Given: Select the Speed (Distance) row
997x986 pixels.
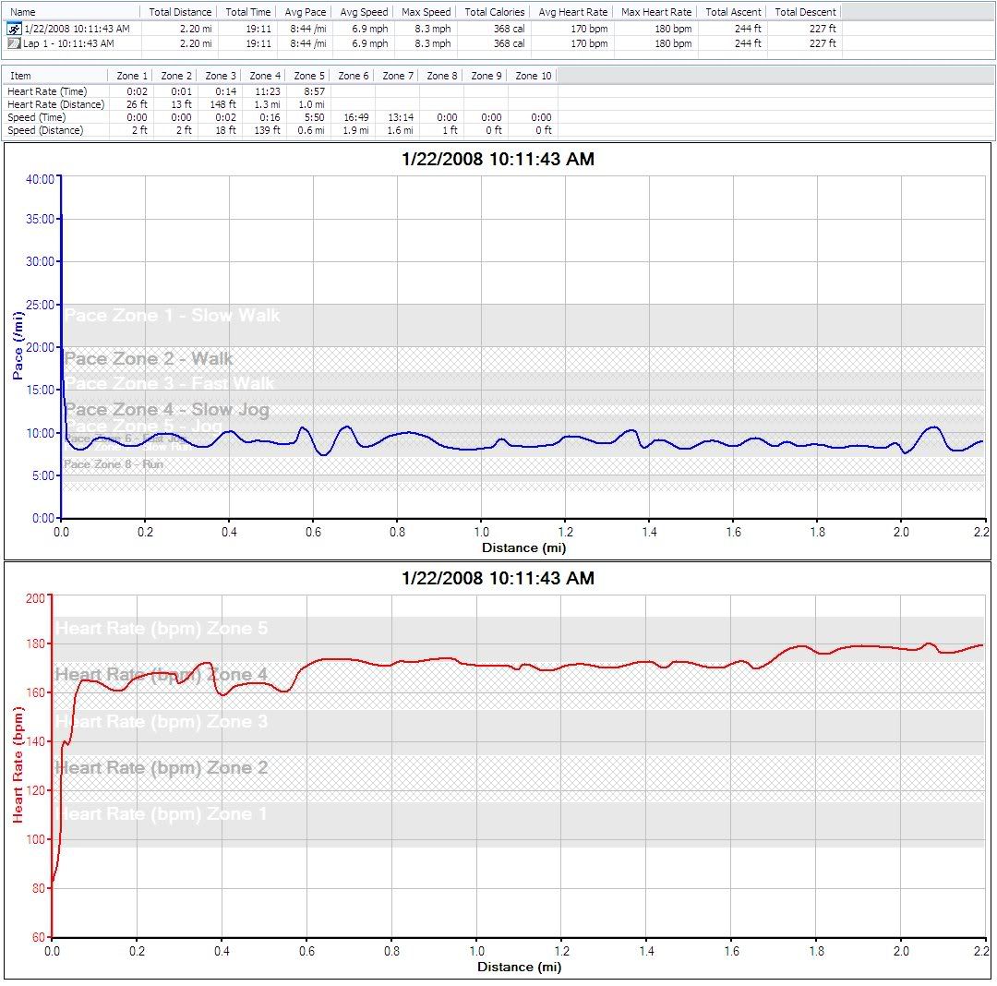Looking at the screenshot, I should 45,130.
